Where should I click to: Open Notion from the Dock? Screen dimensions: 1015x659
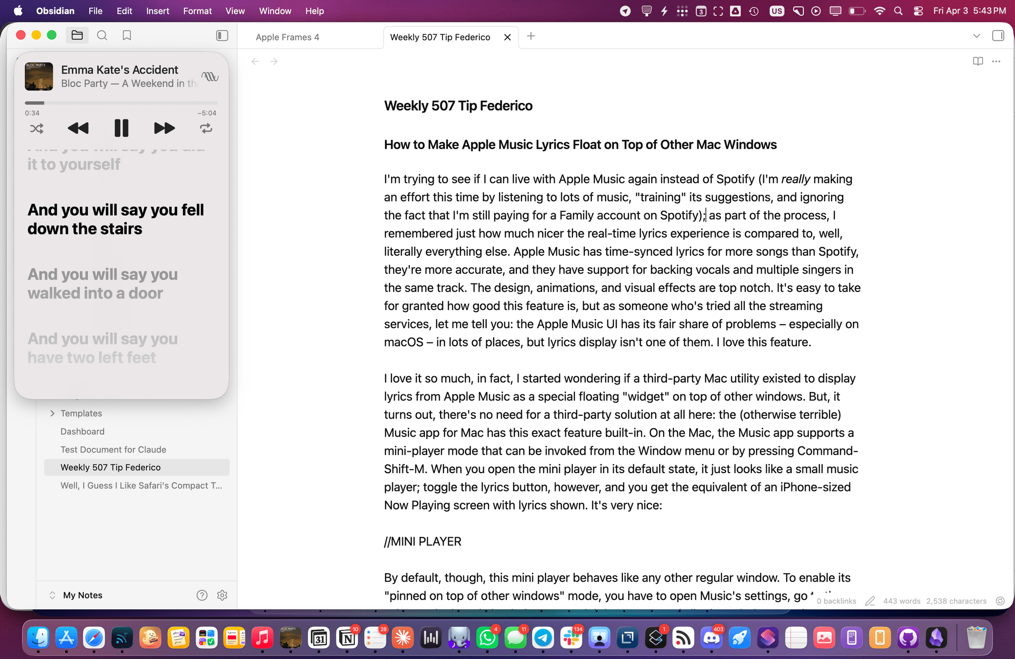(x=347, y=638)
